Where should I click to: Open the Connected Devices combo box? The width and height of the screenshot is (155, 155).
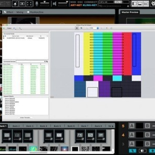[x=31, y=62]
